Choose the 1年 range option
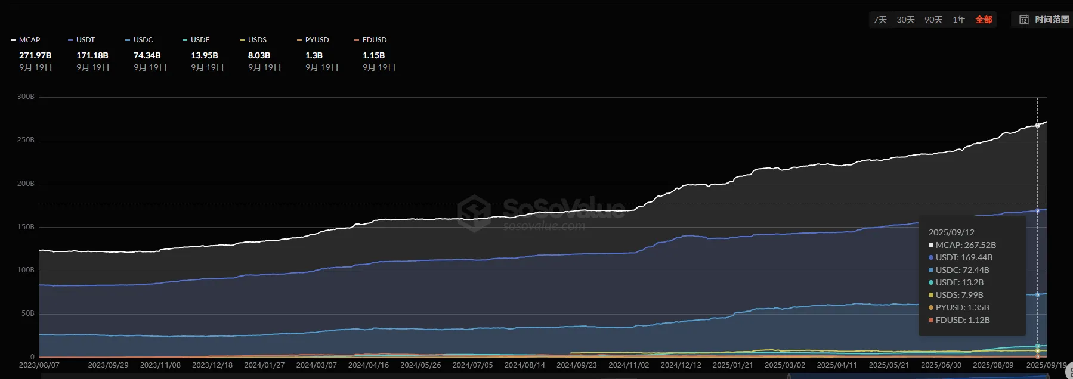 pos(958,20)
